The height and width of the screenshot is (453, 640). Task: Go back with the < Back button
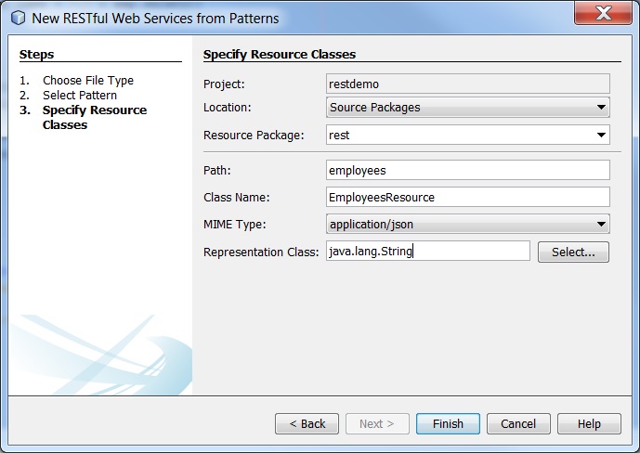click(307, 423)
